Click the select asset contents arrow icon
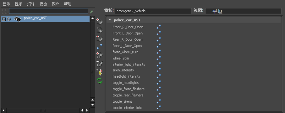 [100, 72]
